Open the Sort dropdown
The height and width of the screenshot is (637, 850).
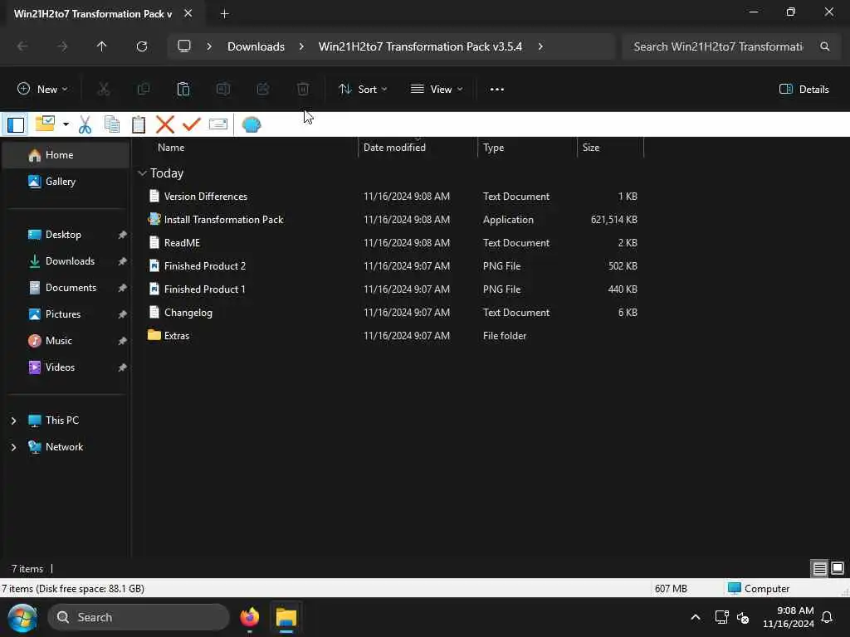[363, 90]
